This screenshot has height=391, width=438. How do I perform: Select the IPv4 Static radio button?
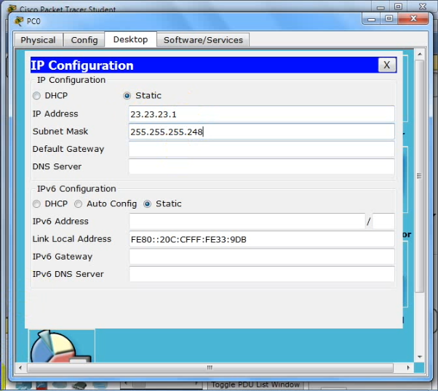click(x=127, y=96)
